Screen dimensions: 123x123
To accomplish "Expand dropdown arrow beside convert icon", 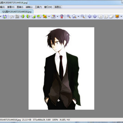I will [49, 17].
